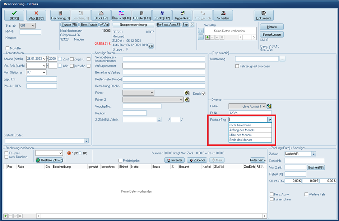The height and width of the screenshot is (221, 339).
Task: Click the Abbr.(ESC) red cross button
Action: click(36, 15)
